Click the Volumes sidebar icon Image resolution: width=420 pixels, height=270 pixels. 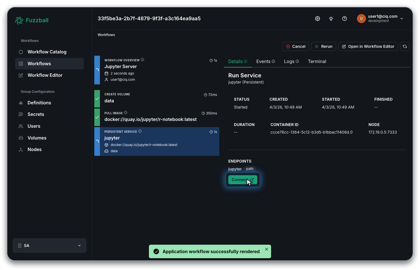tap(21, 138)
